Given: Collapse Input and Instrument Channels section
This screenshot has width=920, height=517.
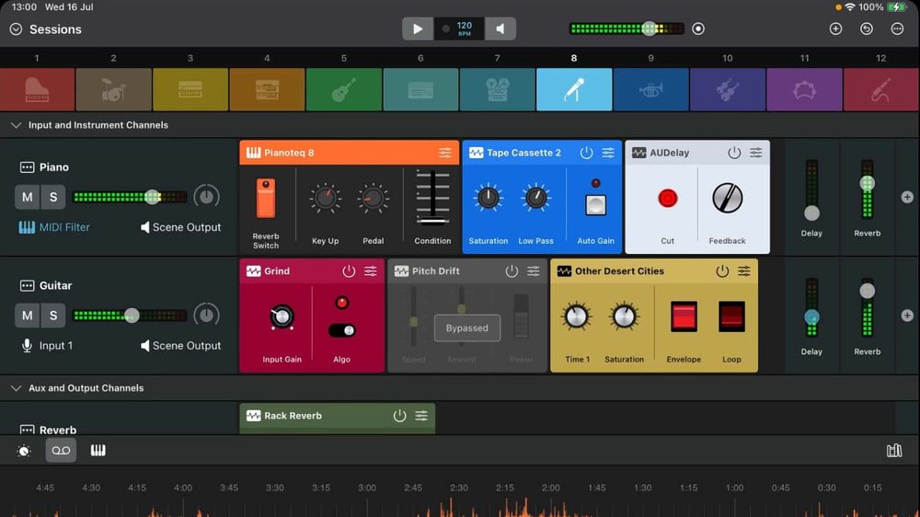Looking at the screenshot, I should pos(16,125).
